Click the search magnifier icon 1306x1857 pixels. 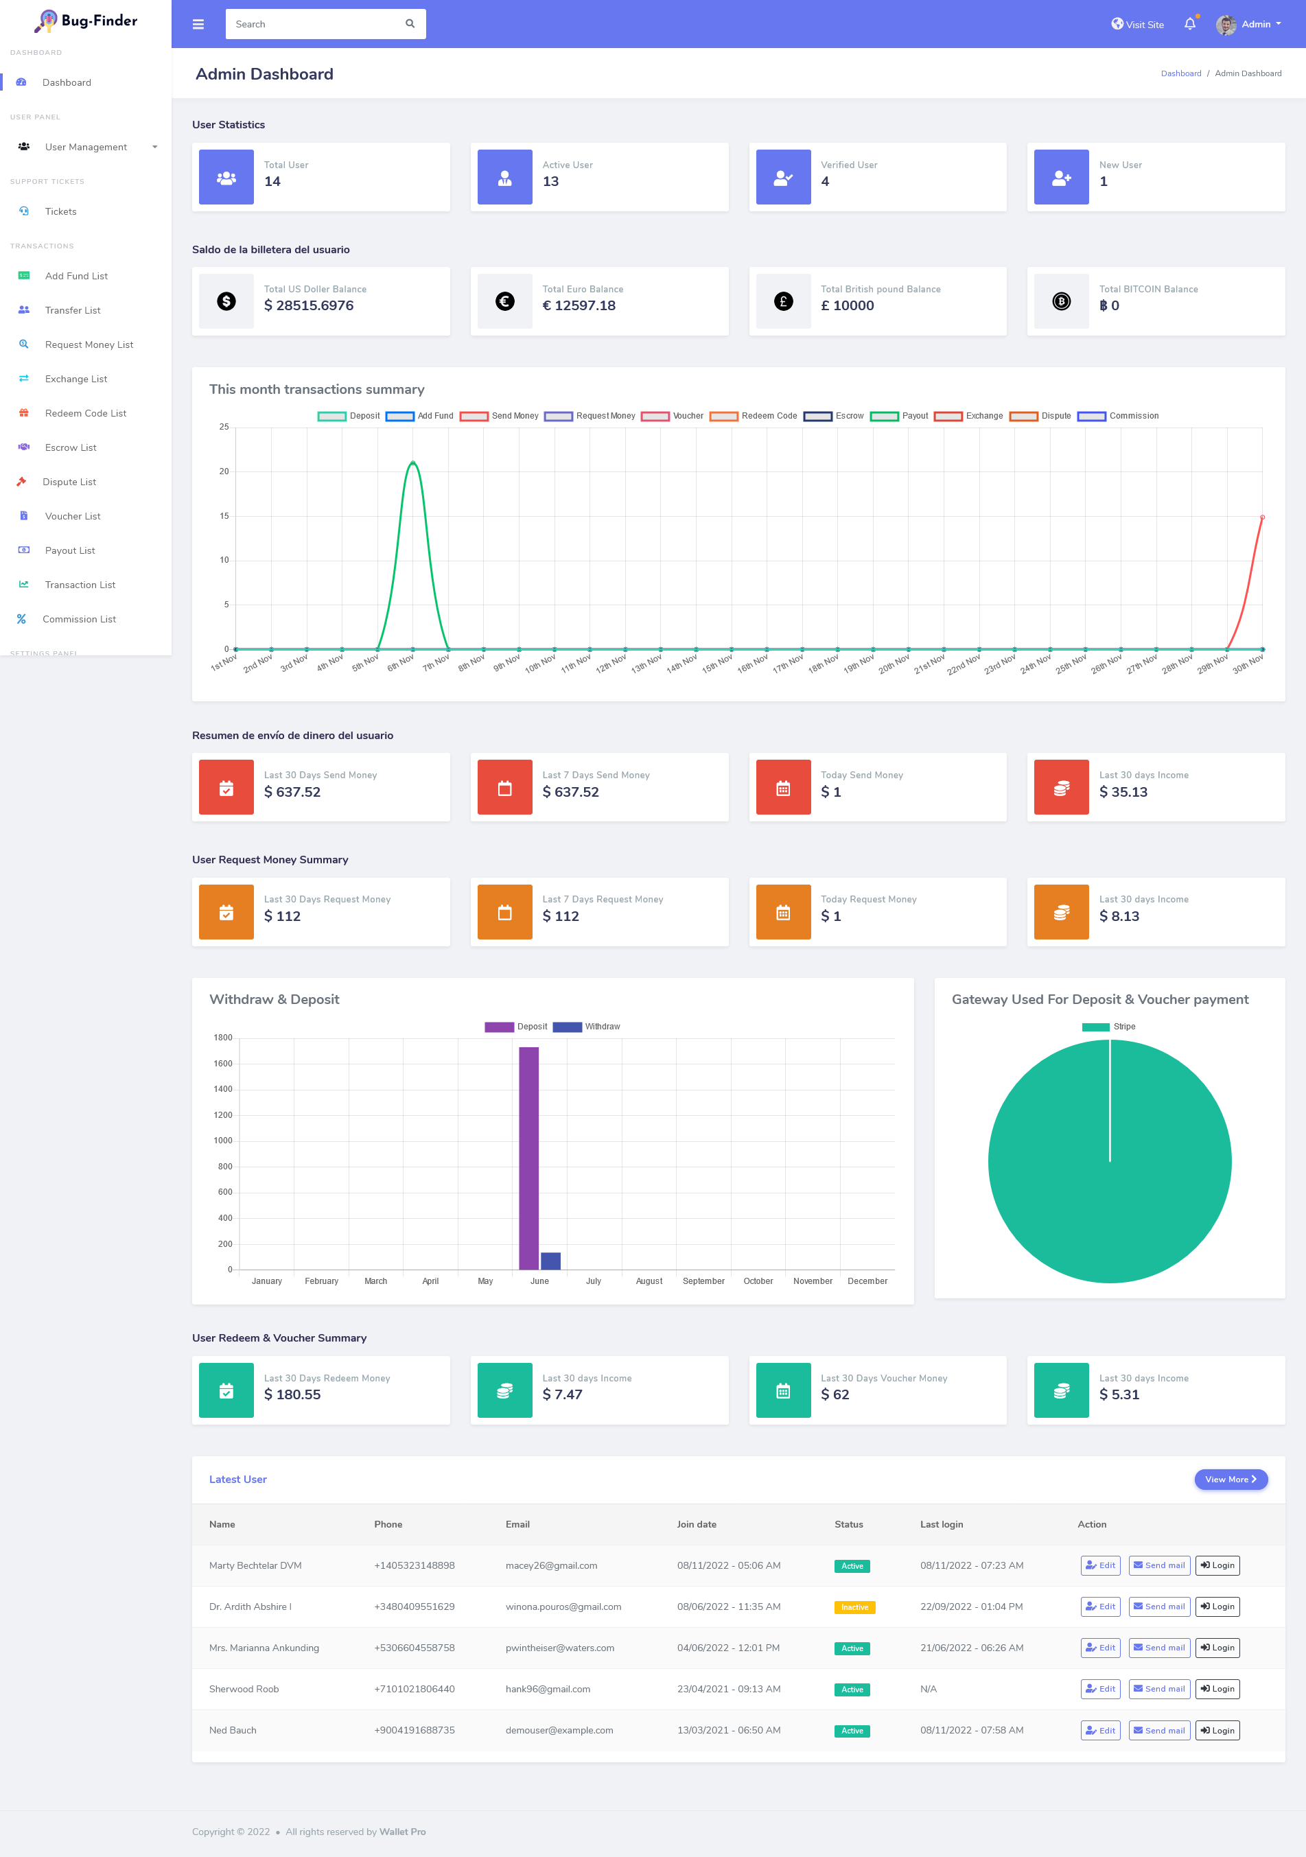pos(410,24)
